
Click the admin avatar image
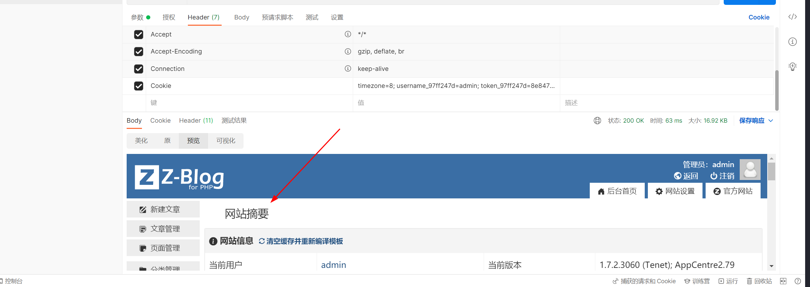[x=750, y=170]
